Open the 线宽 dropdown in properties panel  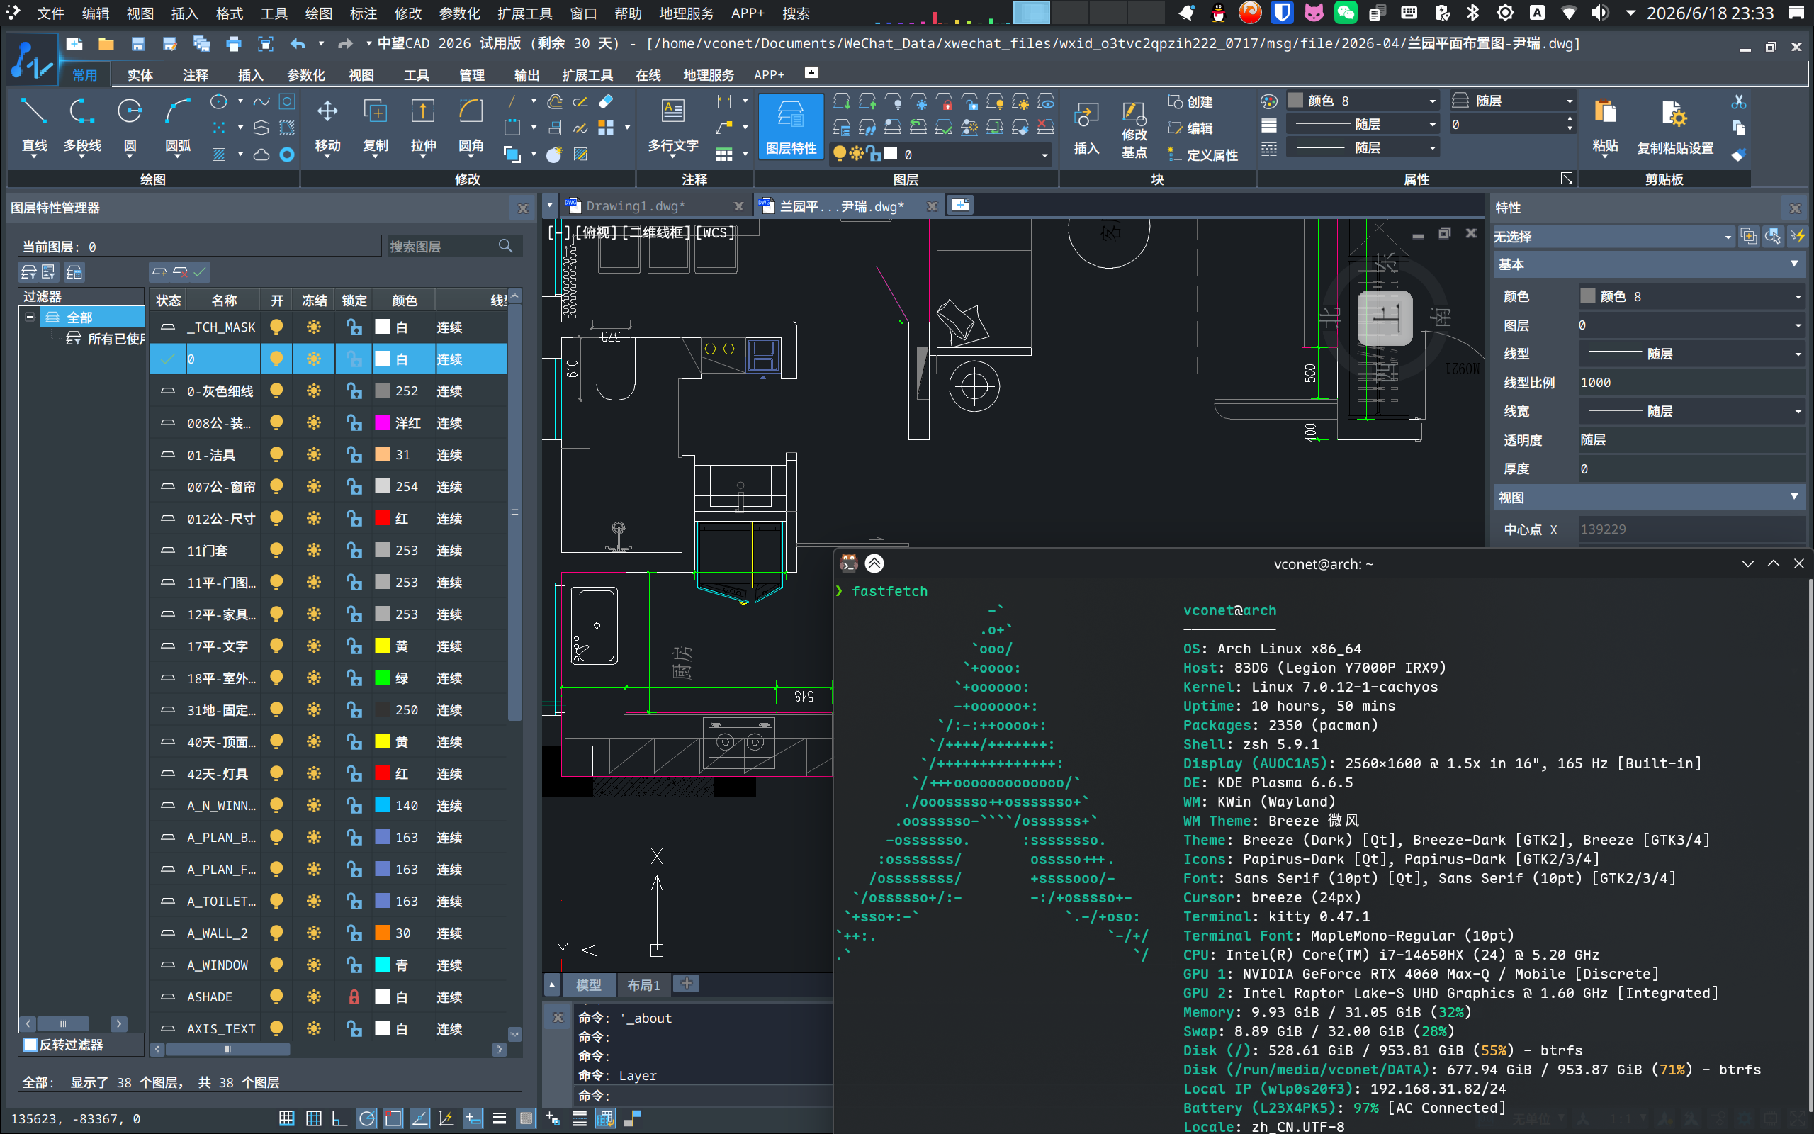pos(1691,411)
